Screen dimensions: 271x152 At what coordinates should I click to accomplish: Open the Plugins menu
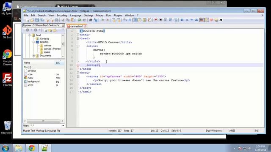click(118, 15)
